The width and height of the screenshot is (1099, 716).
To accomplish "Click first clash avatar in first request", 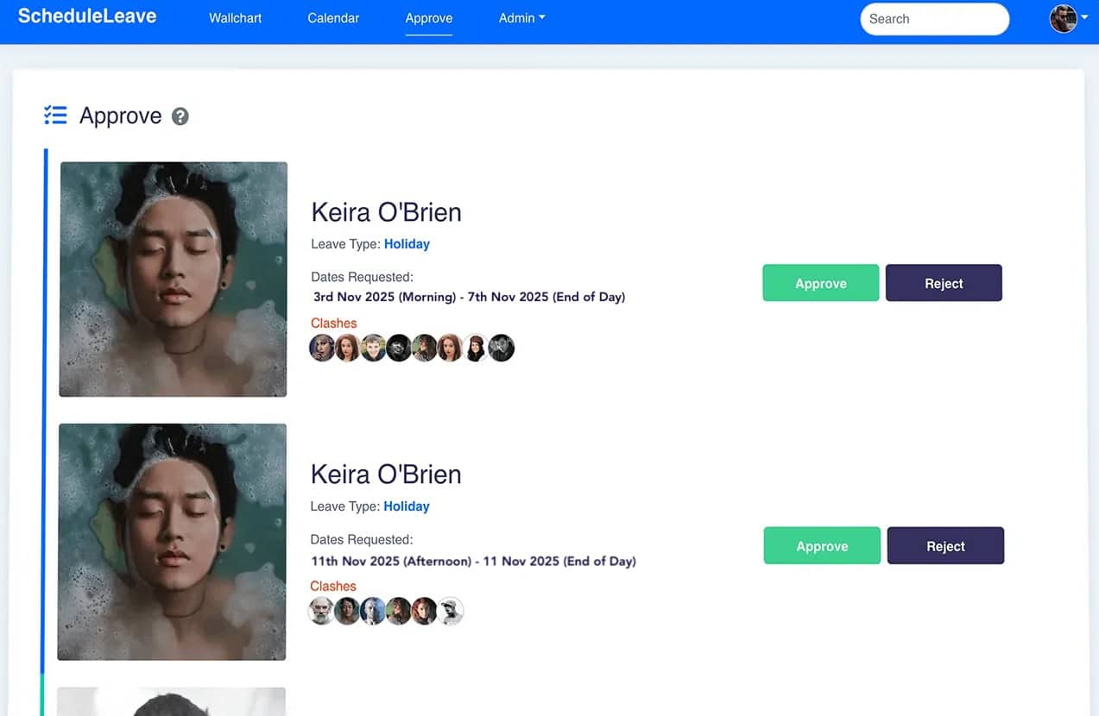I will (322, 349).
